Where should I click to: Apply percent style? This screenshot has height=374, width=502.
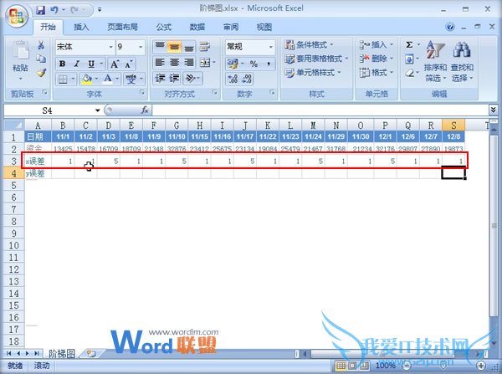pos(254,64)
